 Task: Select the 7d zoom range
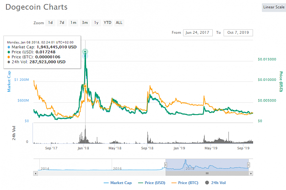(x=62, y=23)
